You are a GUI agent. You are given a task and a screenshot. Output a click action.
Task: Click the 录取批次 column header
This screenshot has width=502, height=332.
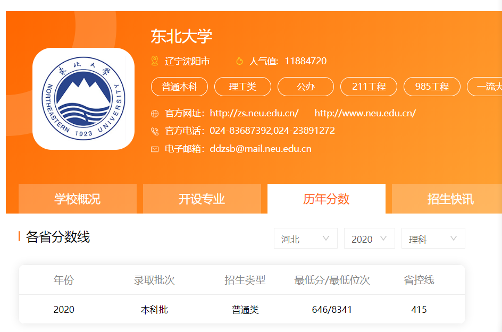pyautogui.click(x=154, y=280)
